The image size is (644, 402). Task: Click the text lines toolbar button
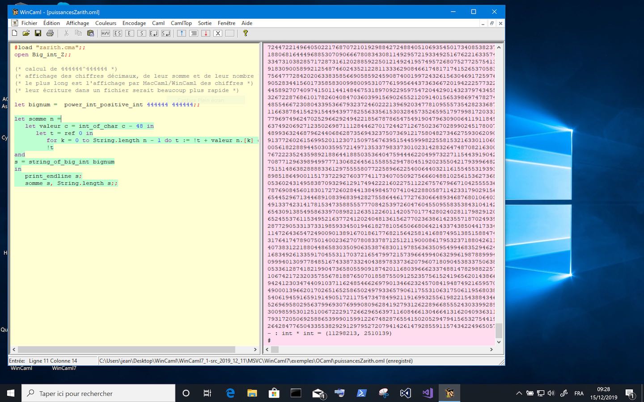coord(194,33)
